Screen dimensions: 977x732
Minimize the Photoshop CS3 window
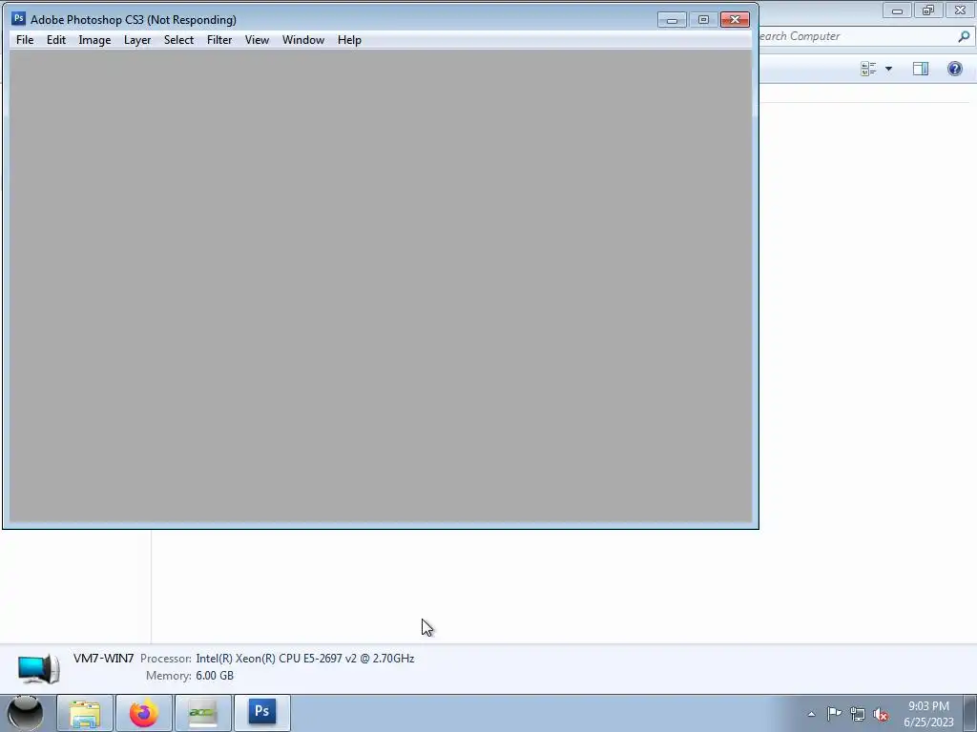click(672, 20)
